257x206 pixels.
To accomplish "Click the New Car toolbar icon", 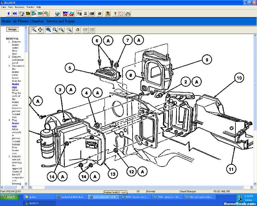I will point(65,13).
